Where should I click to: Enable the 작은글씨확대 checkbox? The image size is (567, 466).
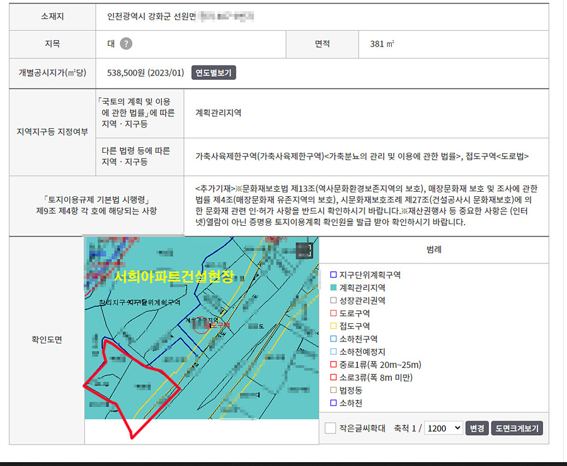pyautogui.click(x=330, y=428)
